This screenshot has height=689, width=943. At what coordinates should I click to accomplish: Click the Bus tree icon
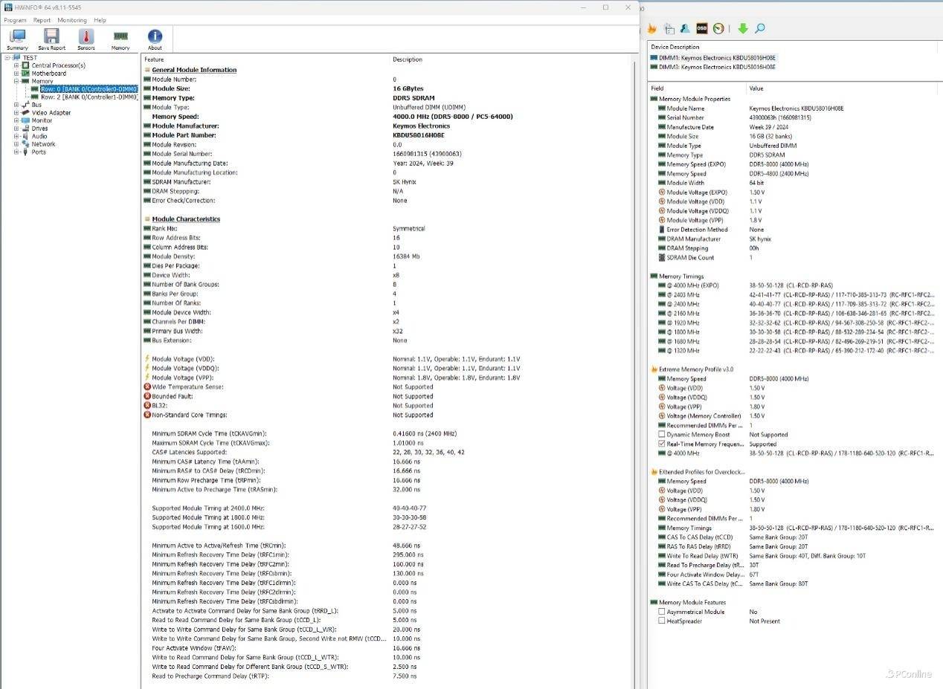tap(25, 105)
